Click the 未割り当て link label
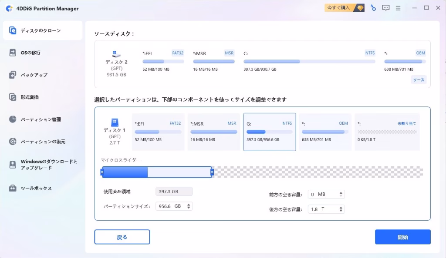The image size is (446, 258). (x=406, y=124)
